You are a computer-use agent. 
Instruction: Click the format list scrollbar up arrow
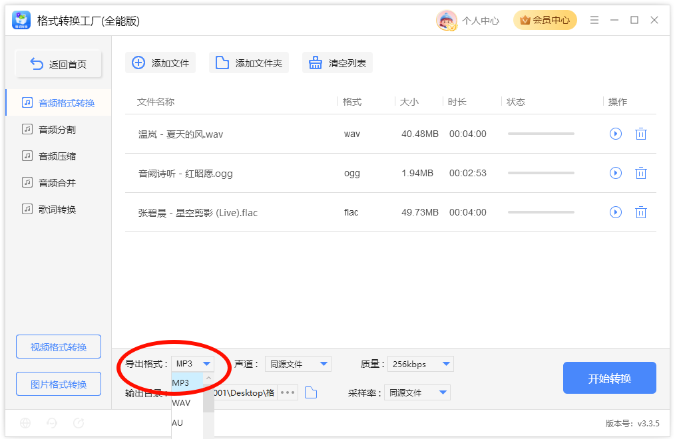coord(208,378)
